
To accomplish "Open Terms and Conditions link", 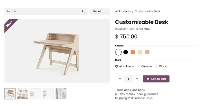I will click(x=130, y=90).
